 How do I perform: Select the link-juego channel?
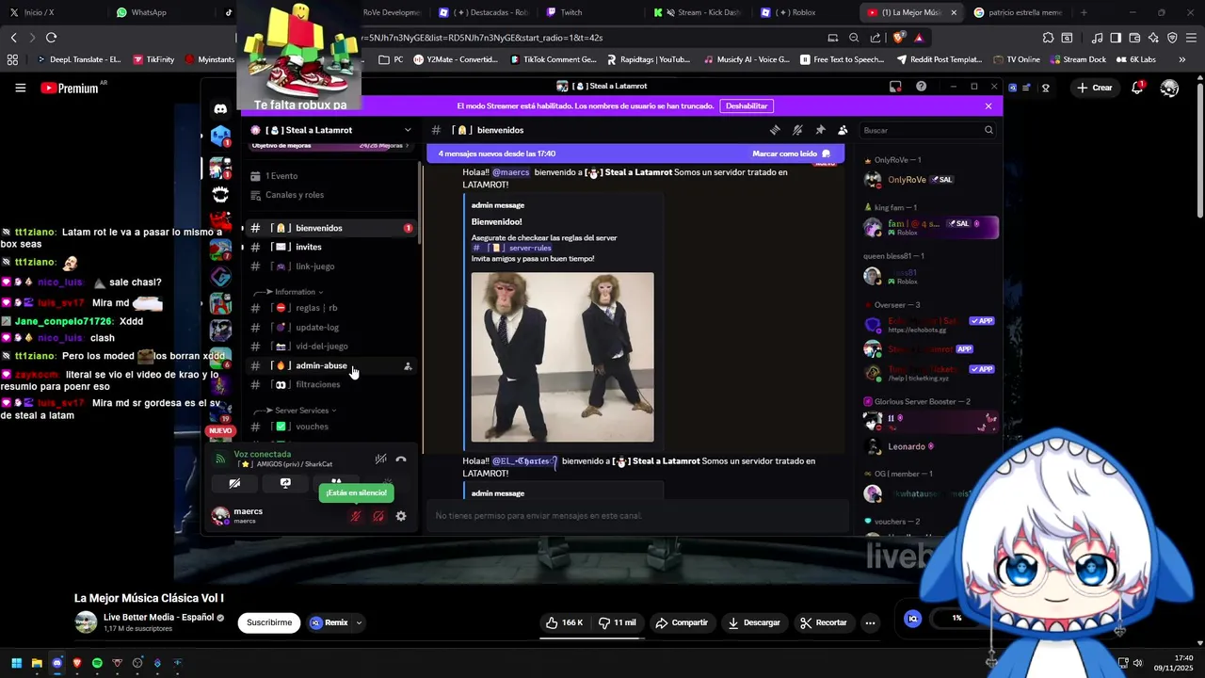(x=329, y=266)
